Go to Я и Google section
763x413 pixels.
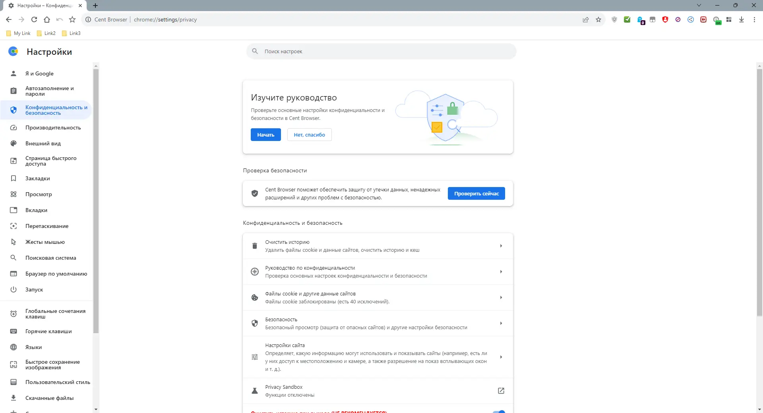[x=39, y=73]
